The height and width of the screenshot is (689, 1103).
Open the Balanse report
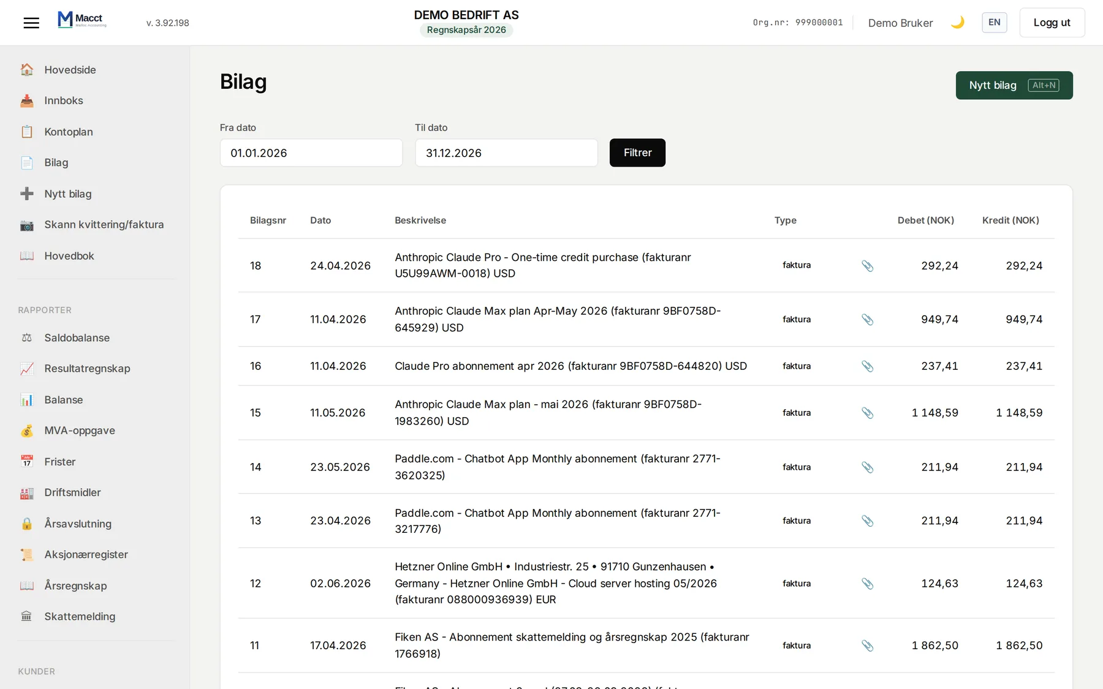[63, 399]
